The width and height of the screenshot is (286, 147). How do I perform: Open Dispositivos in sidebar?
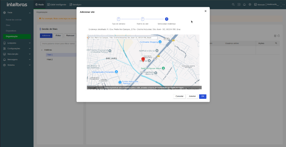pos(11,31)
